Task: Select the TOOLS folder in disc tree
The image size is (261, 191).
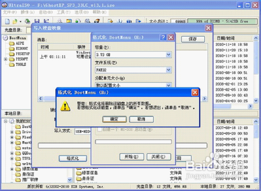Action: tap(21, 64)
